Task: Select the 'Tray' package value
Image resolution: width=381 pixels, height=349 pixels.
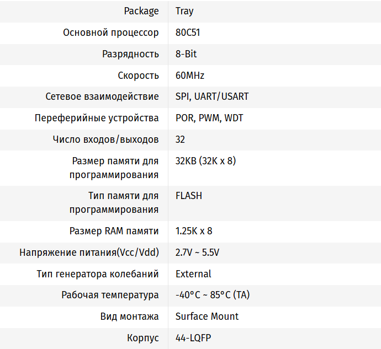Action: pyautogui.click(x=184, y=11)
